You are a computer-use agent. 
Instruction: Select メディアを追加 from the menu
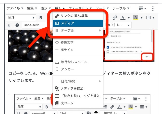click(x=72, y=89)
